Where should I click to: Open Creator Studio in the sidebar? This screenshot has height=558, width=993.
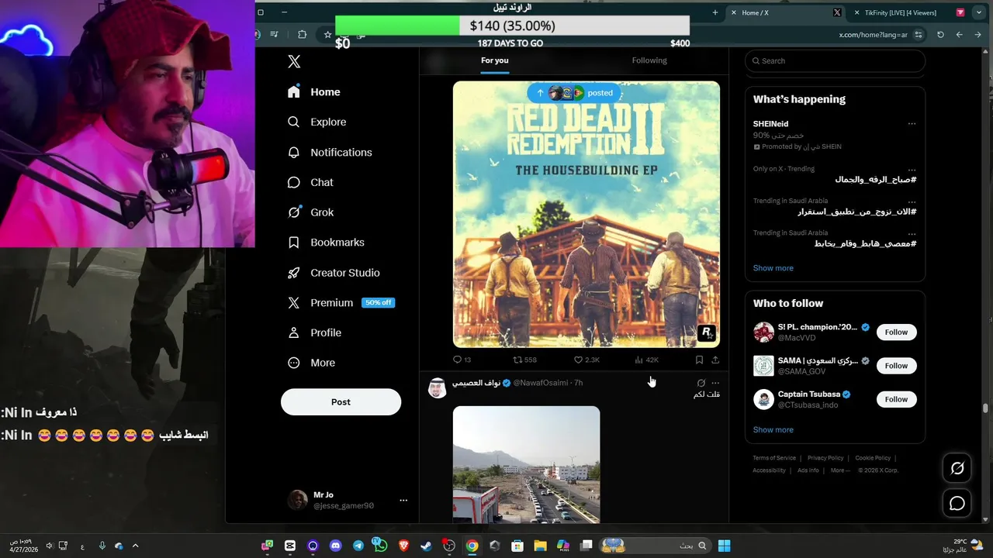(334, 273)
